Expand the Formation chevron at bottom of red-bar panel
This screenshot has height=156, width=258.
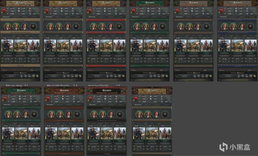pos(88,80)
